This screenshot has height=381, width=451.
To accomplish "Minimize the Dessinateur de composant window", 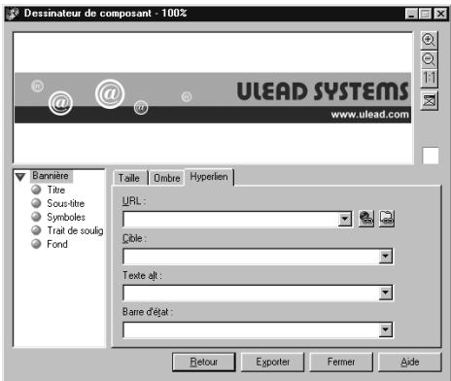I will click(x=411, y=14).
